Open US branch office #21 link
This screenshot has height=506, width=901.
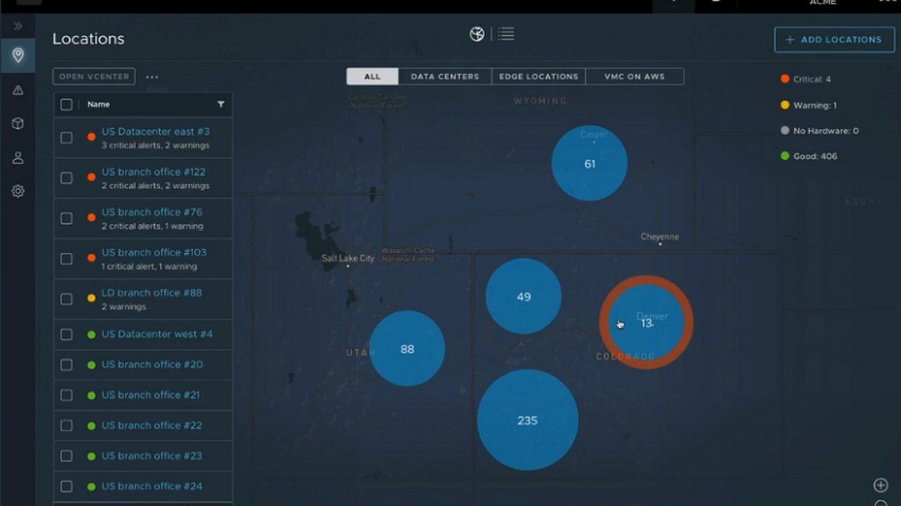(x=151, y=394)
